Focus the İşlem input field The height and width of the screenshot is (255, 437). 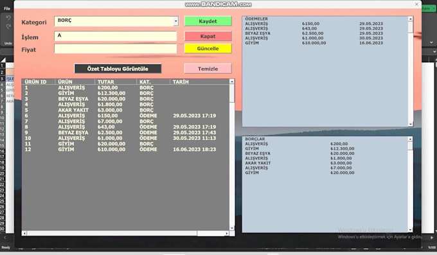pos(116,36)
